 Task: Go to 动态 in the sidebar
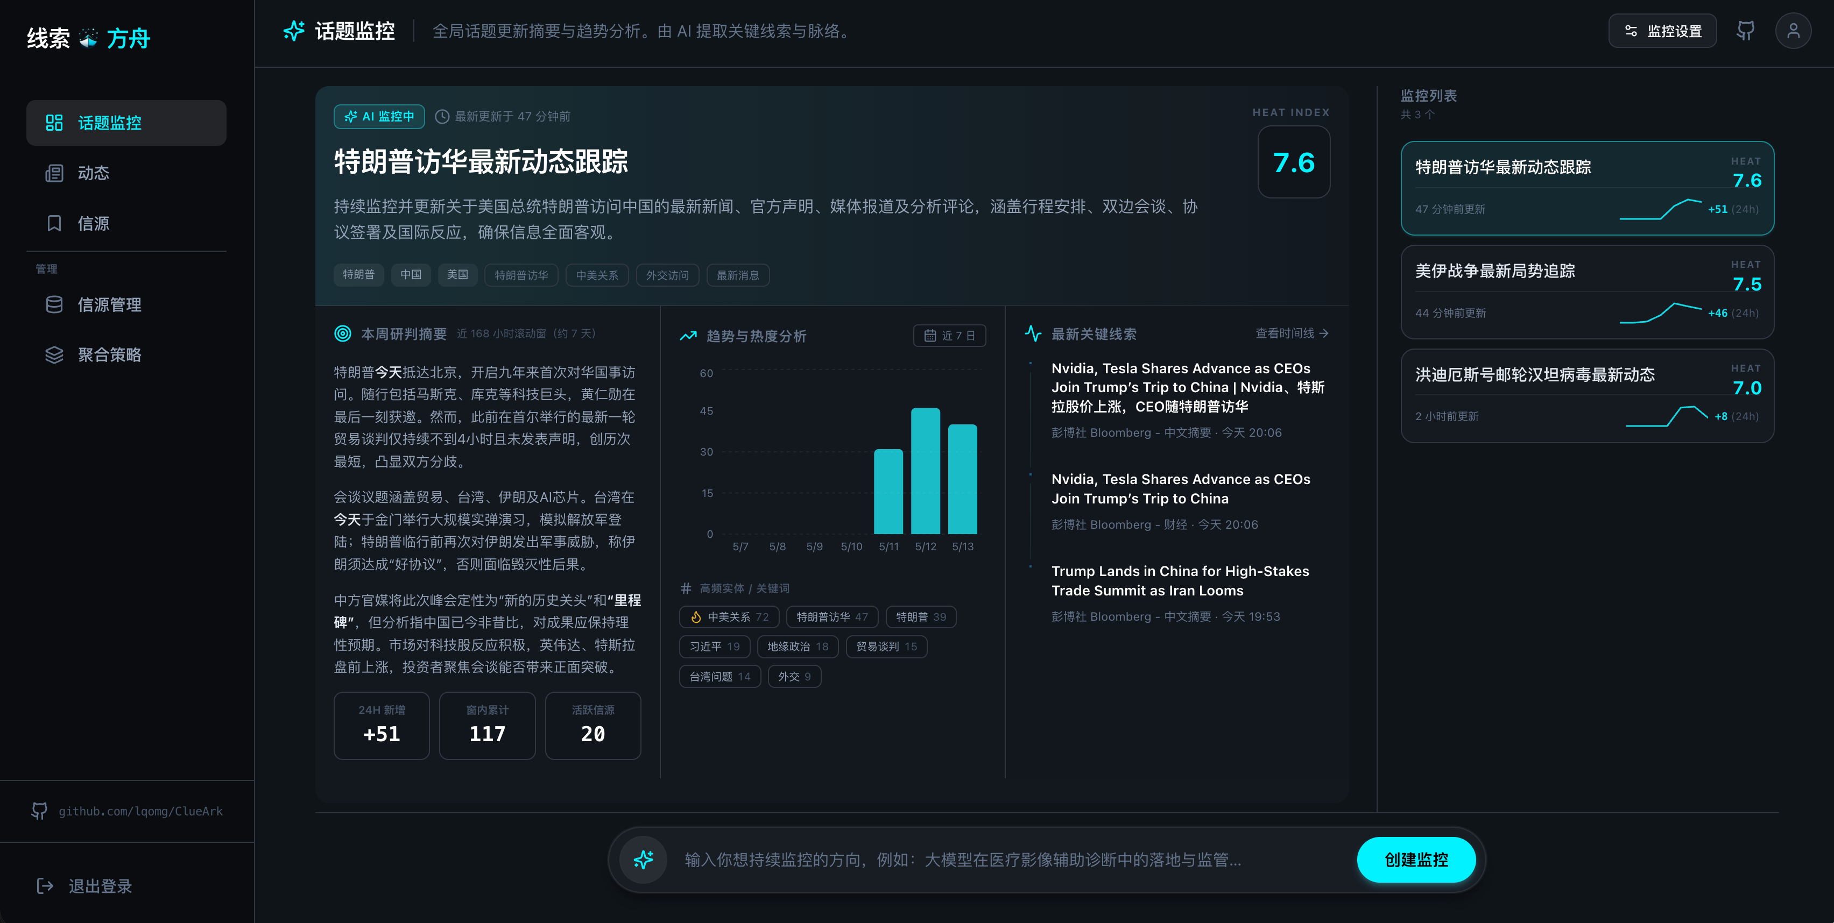[126, 173]
